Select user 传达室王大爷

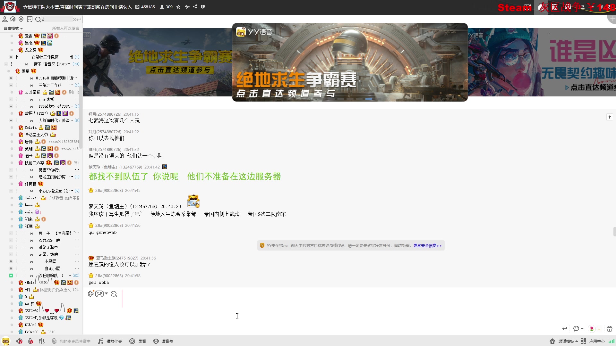[x=36, y=135]
